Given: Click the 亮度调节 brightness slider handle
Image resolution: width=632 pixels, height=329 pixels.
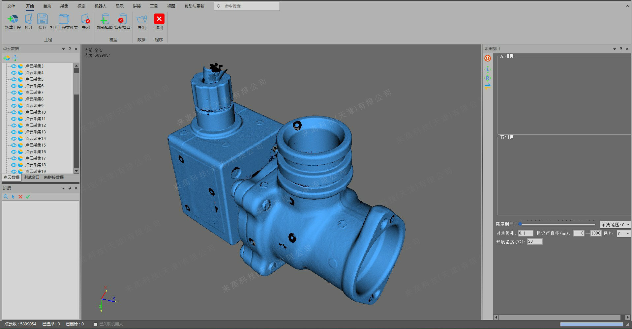Looking at the screenshot, I should [520, 224].
